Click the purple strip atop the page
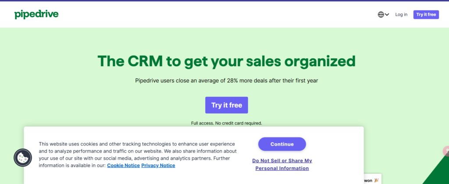Image resolution: width=449 pixels, height=184 pixels. pyautogui.click(x=224, y=0)
